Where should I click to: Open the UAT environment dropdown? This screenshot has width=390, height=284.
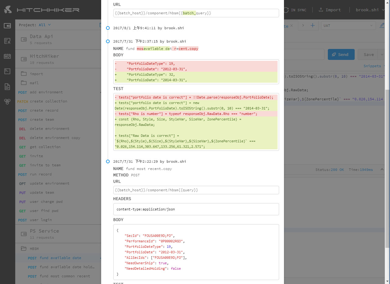348,26
